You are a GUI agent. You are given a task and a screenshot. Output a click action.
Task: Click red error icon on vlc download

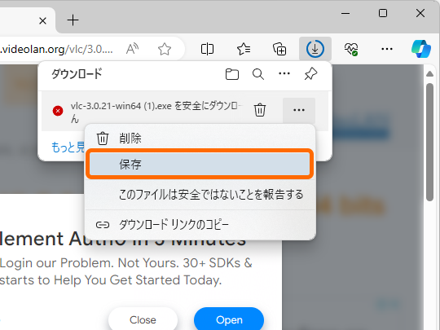[58, 111]
